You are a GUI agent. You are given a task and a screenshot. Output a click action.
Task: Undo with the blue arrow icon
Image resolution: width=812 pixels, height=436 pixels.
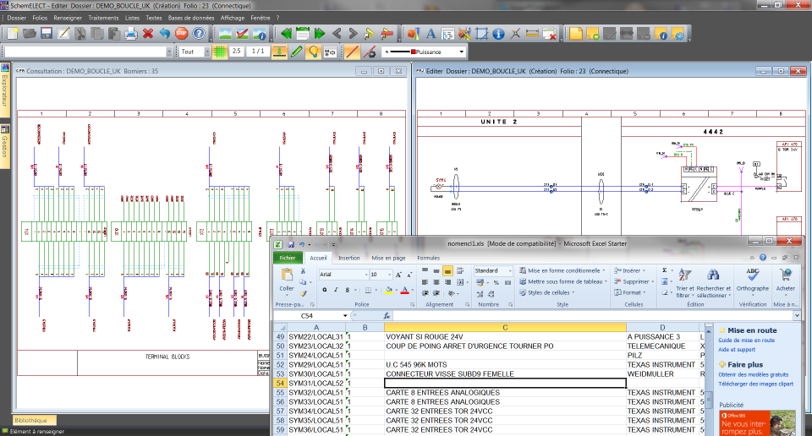click(x=165, y=34)
